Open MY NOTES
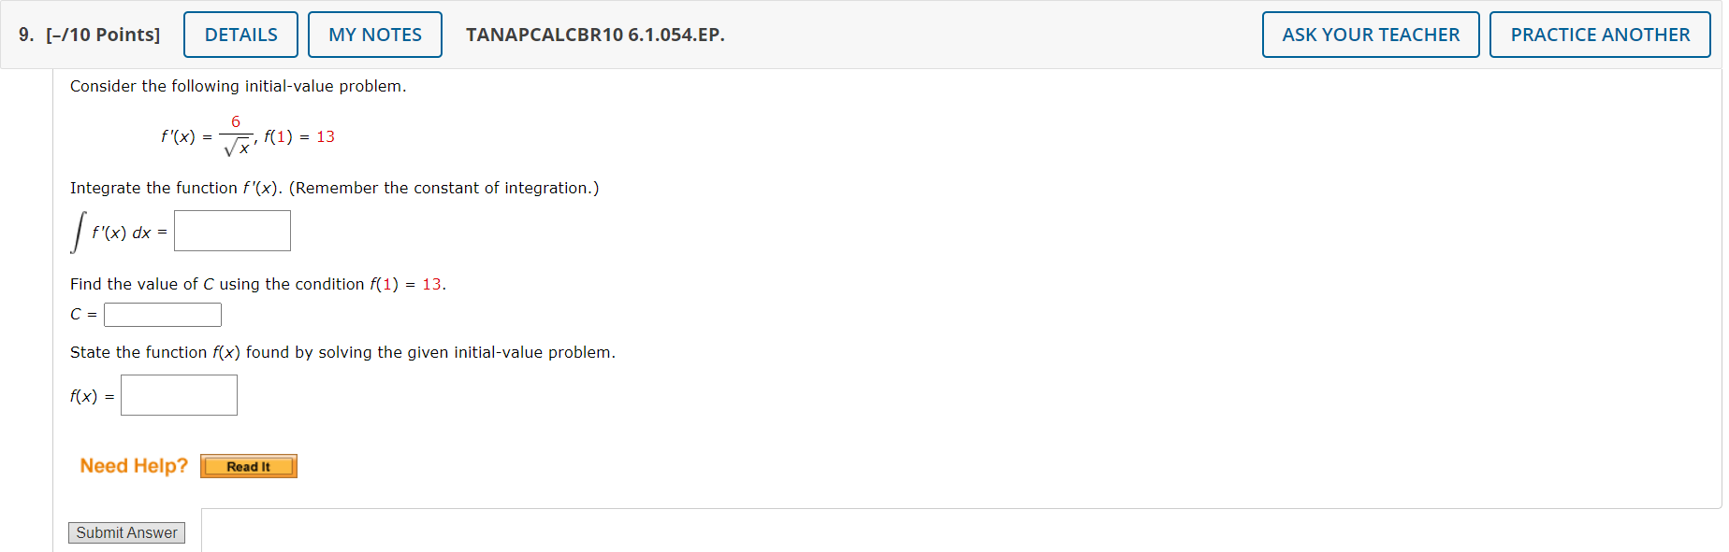The image size is (1729, 552). [x=374, y=34]
